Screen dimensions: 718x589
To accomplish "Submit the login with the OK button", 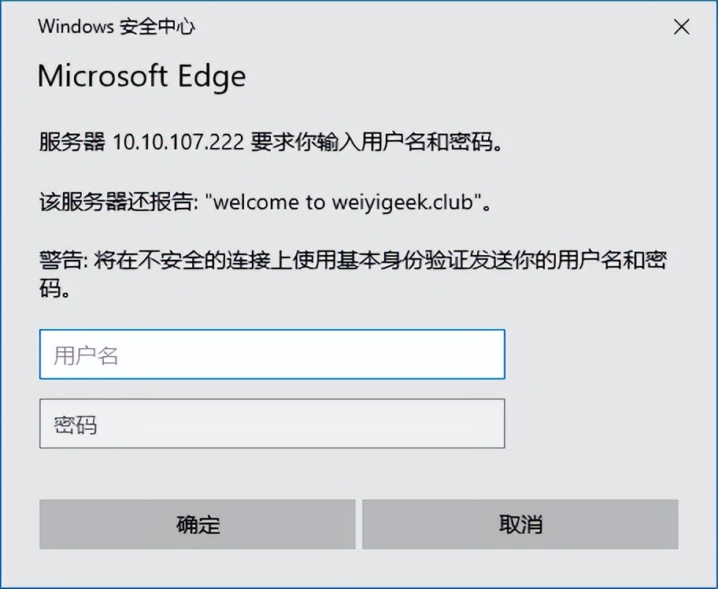I will tap(197, 524).
